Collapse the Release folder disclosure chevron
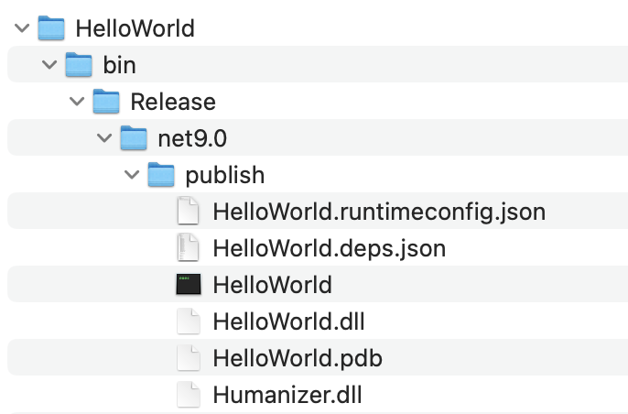The image size is (628, 414). coord(76,102)
